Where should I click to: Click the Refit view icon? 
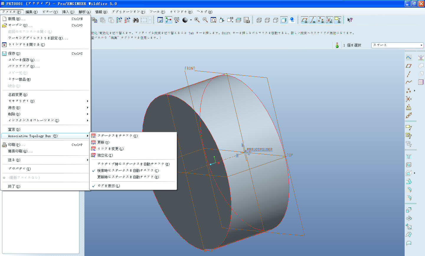click(x=213, y=20)
